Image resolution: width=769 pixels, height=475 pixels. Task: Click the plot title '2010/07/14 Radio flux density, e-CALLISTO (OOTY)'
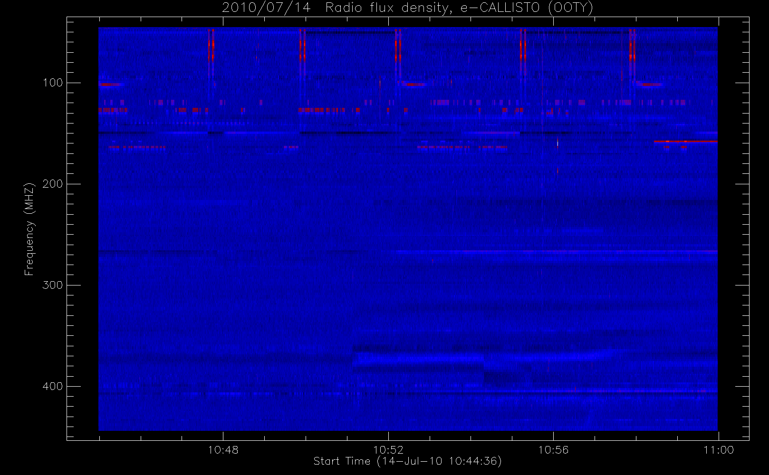(x=407, y=8)
